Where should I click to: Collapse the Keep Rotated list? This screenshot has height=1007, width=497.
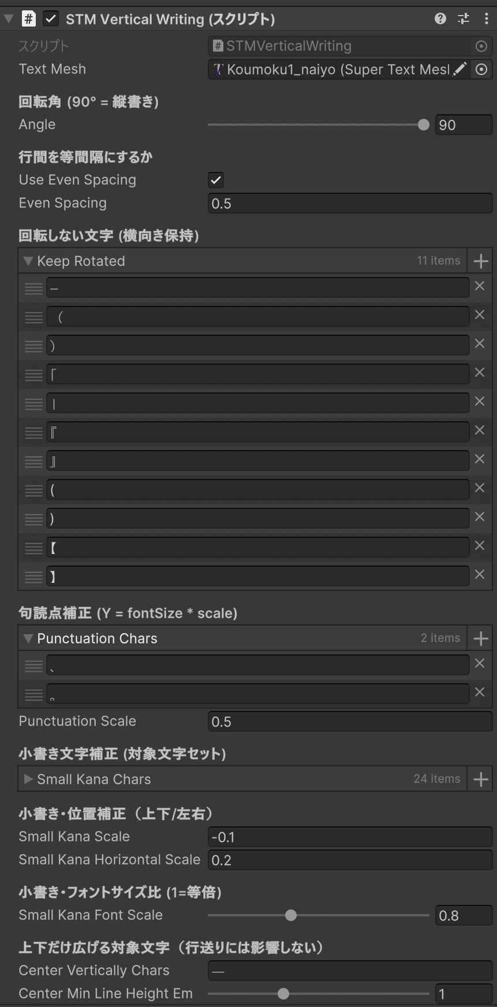(27, 261)
